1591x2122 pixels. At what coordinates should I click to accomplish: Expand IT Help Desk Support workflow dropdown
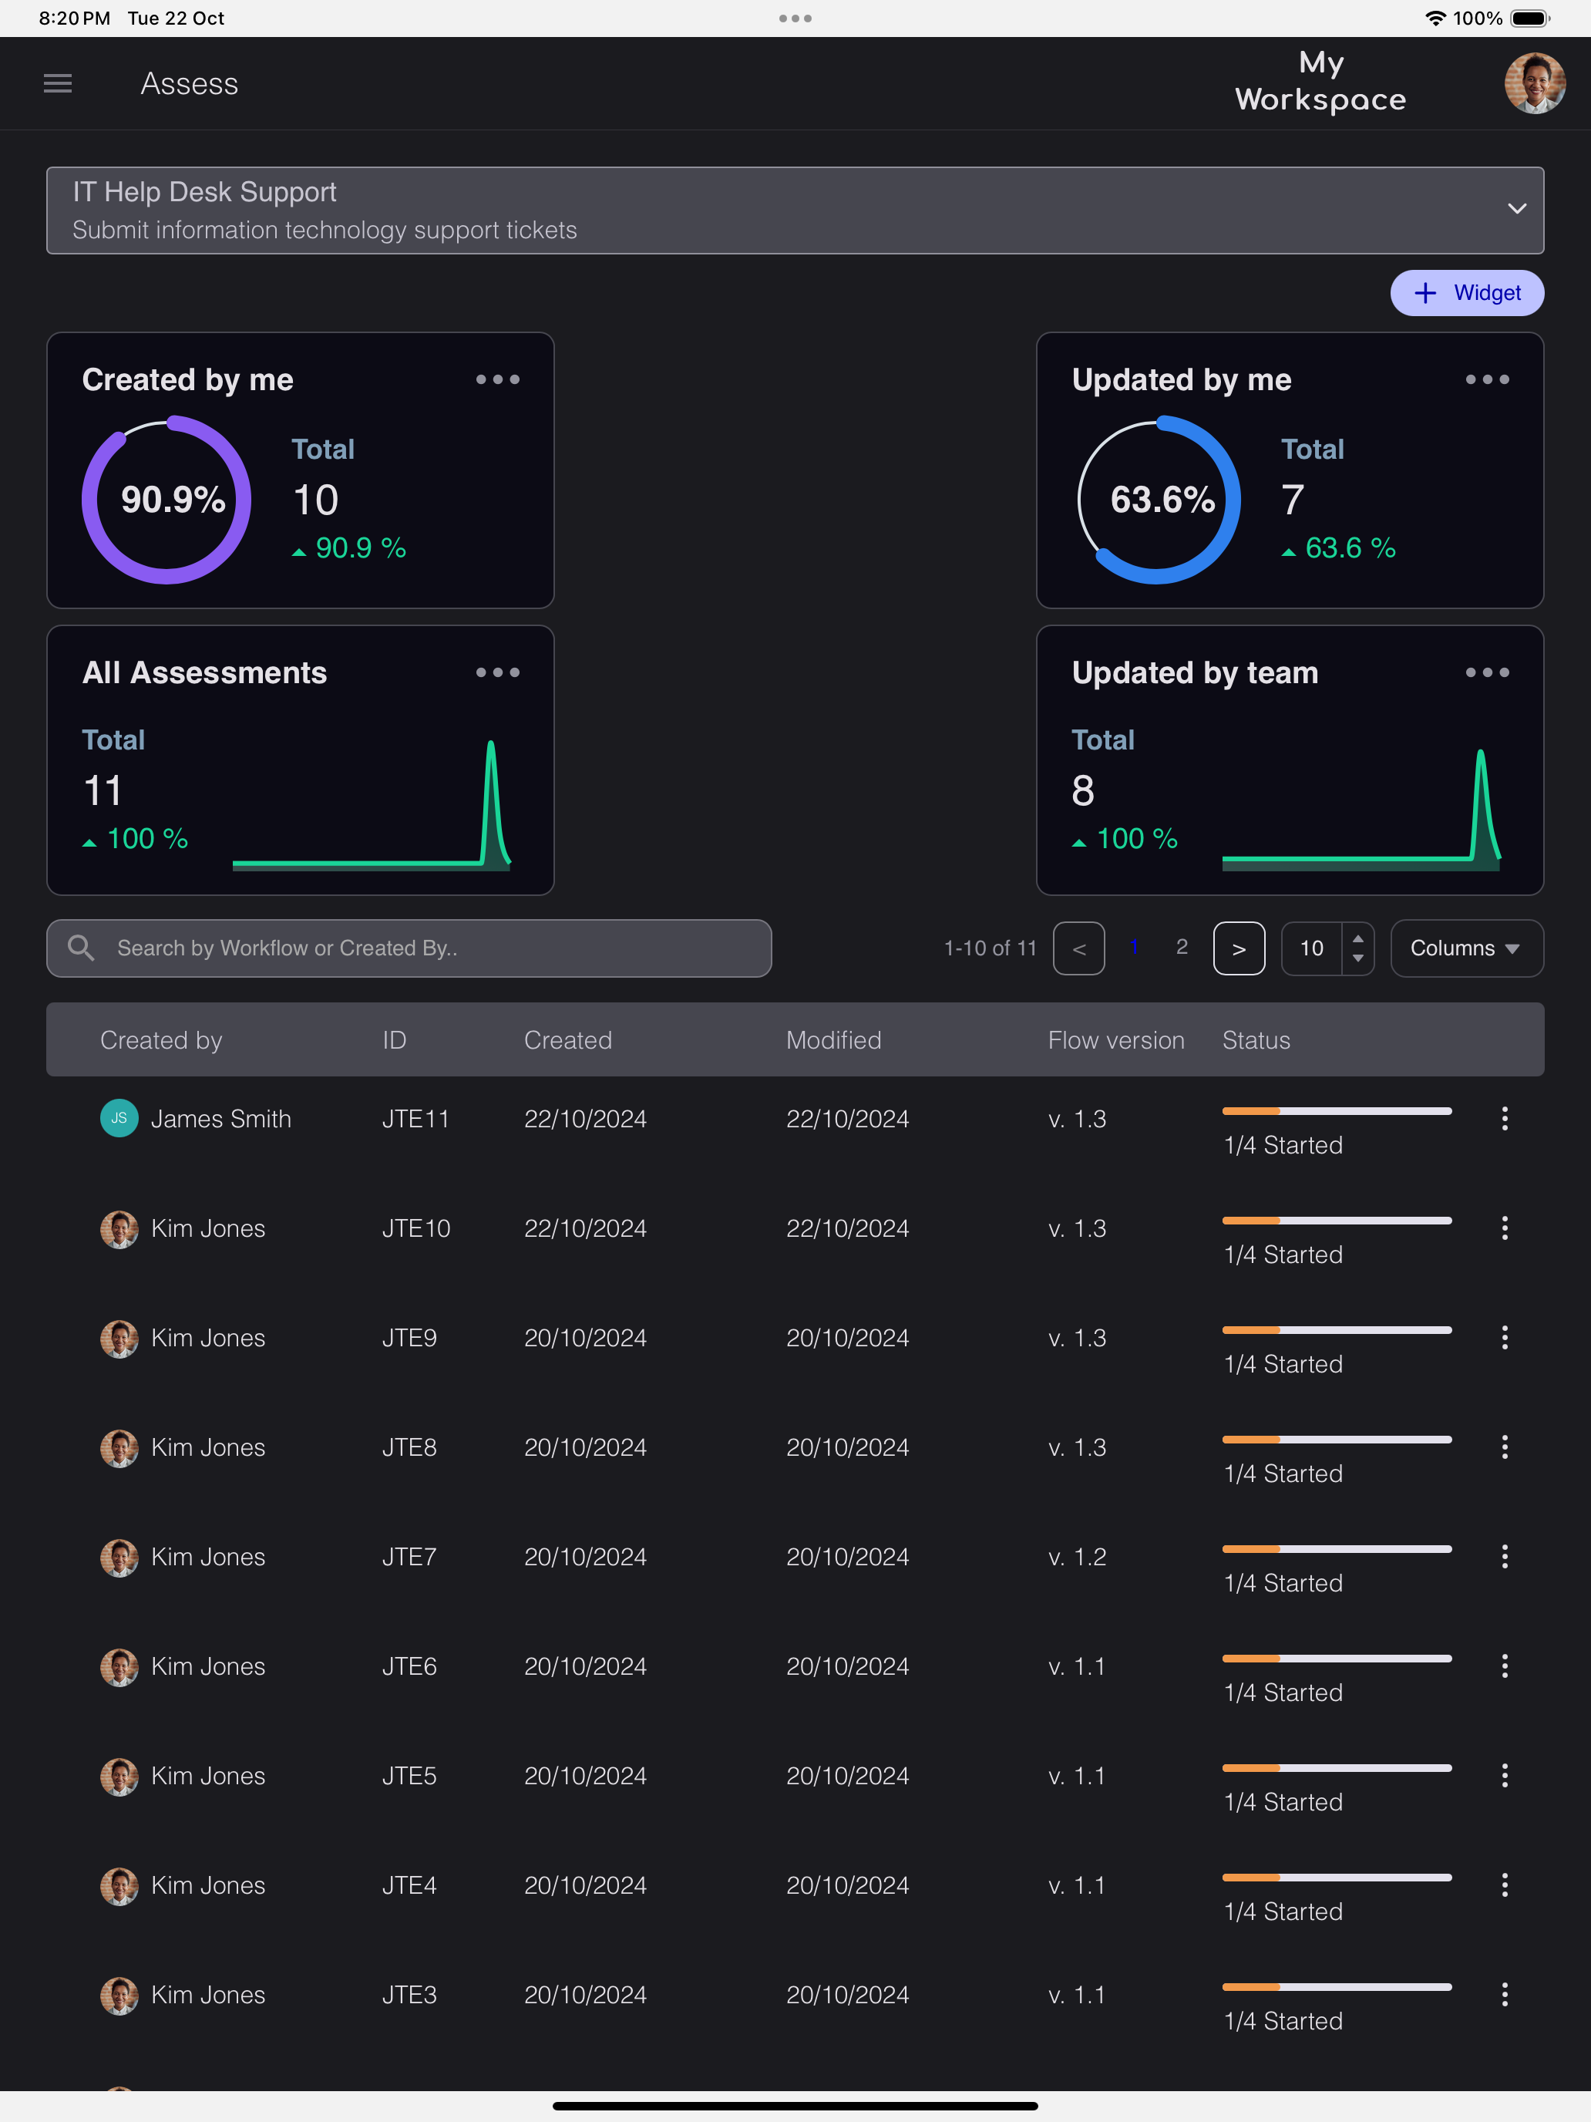[x=1516, y=209]
